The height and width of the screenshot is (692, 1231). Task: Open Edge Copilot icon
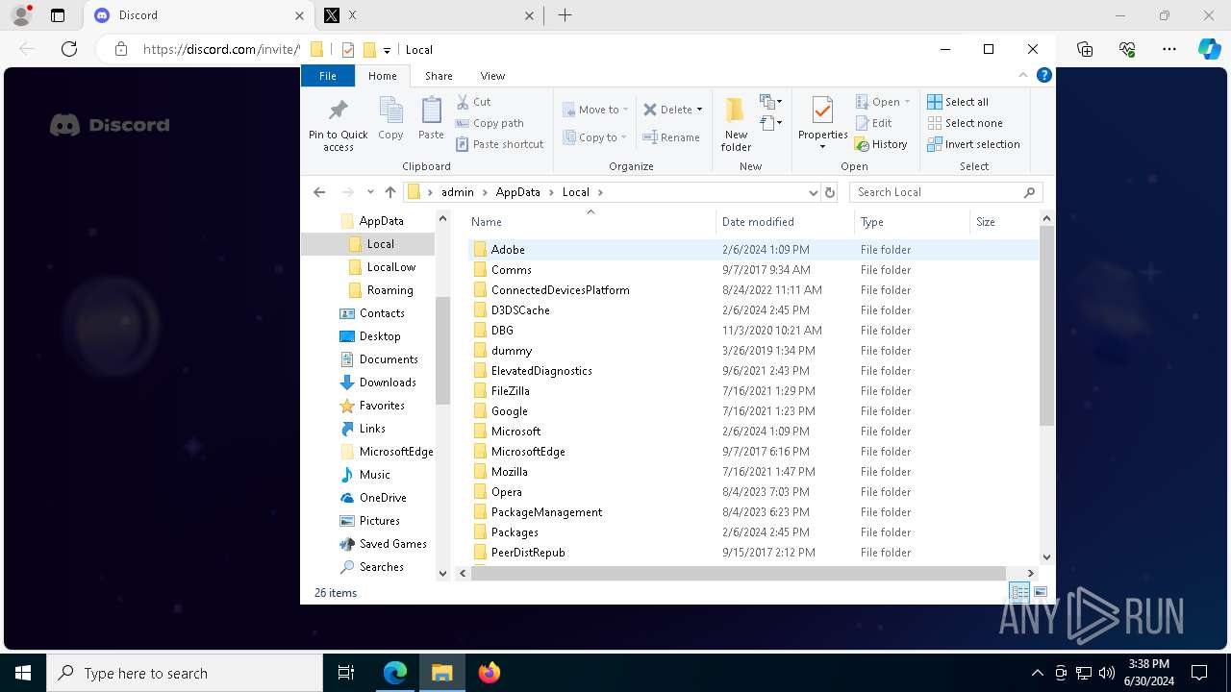(x=1209, y=49)
